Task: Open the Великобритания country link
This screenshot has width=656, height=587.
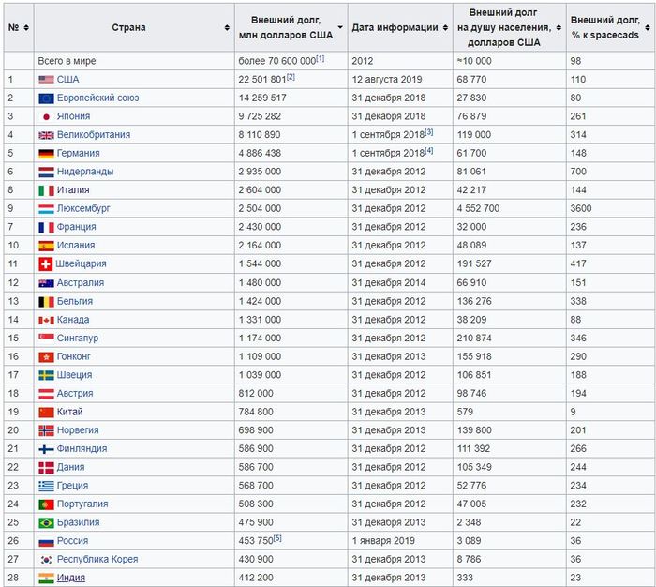Action: (93, 135)
